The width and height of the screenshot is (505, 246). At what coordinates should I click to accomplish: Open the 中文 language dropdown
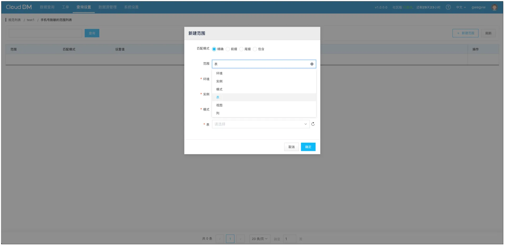click(x=461, y=7)
